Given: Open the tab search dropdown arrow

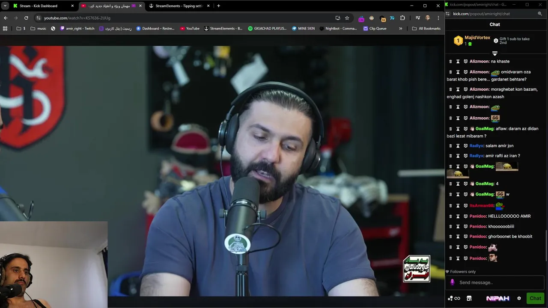Looking at the screenshot, I should (5, 6).
